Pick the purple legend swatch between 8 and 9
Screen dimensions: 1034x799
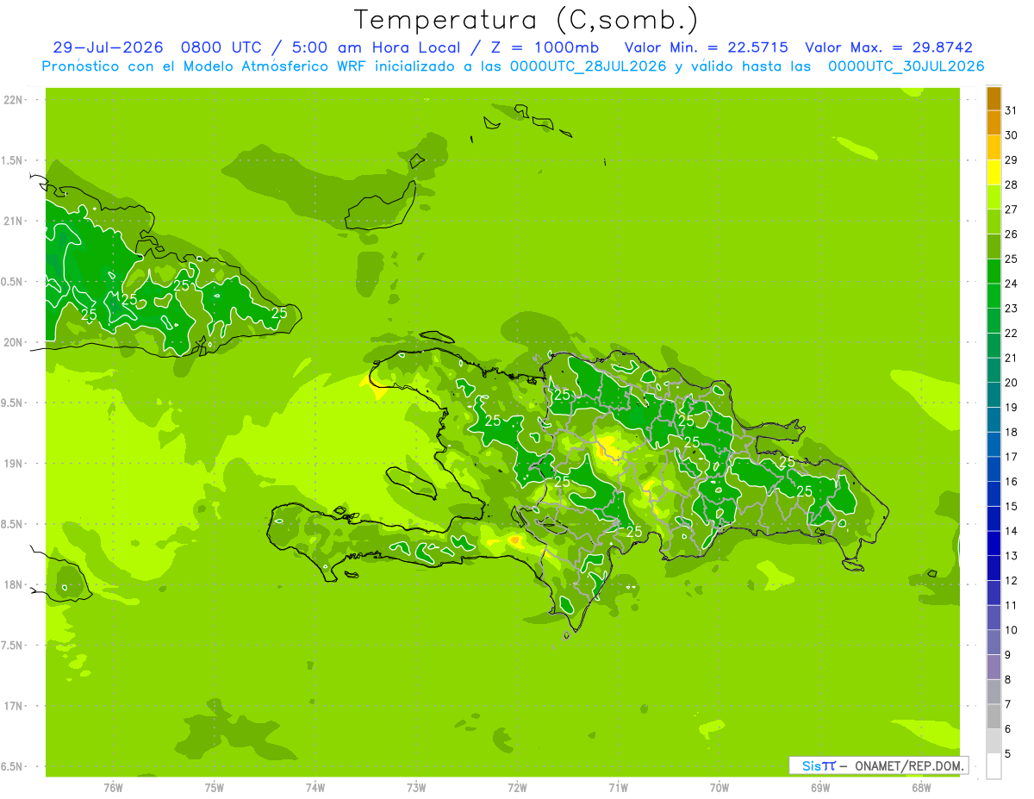point(994,667)
